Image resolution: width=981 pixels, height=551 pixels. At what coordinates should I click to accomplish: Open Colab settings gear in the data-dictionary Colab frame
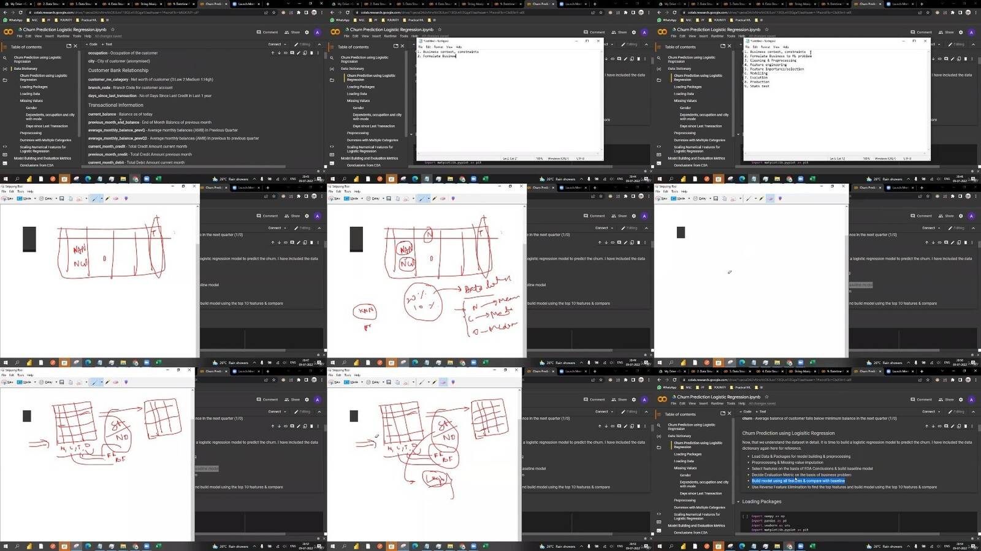pos(307,32)
